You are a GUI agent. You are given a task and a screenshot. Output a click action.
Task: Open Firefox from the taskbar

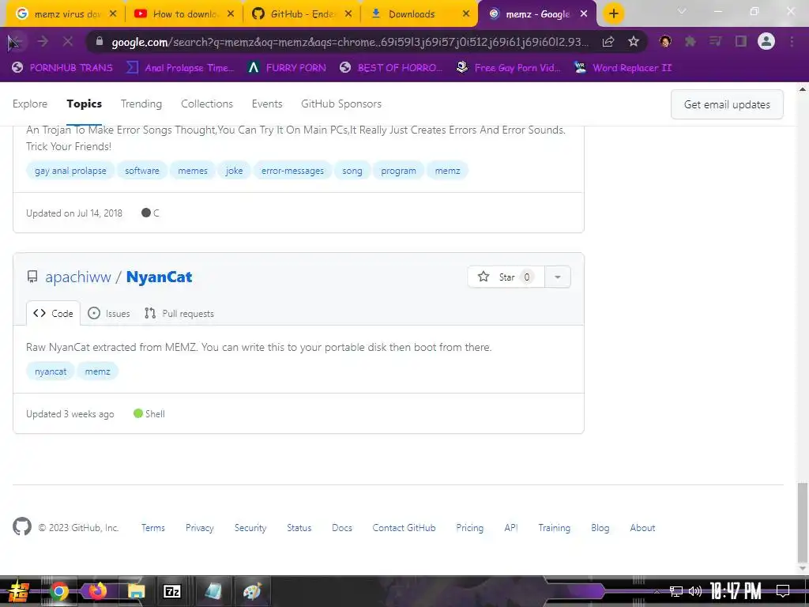pyautogui.click(x=97, y=591)
